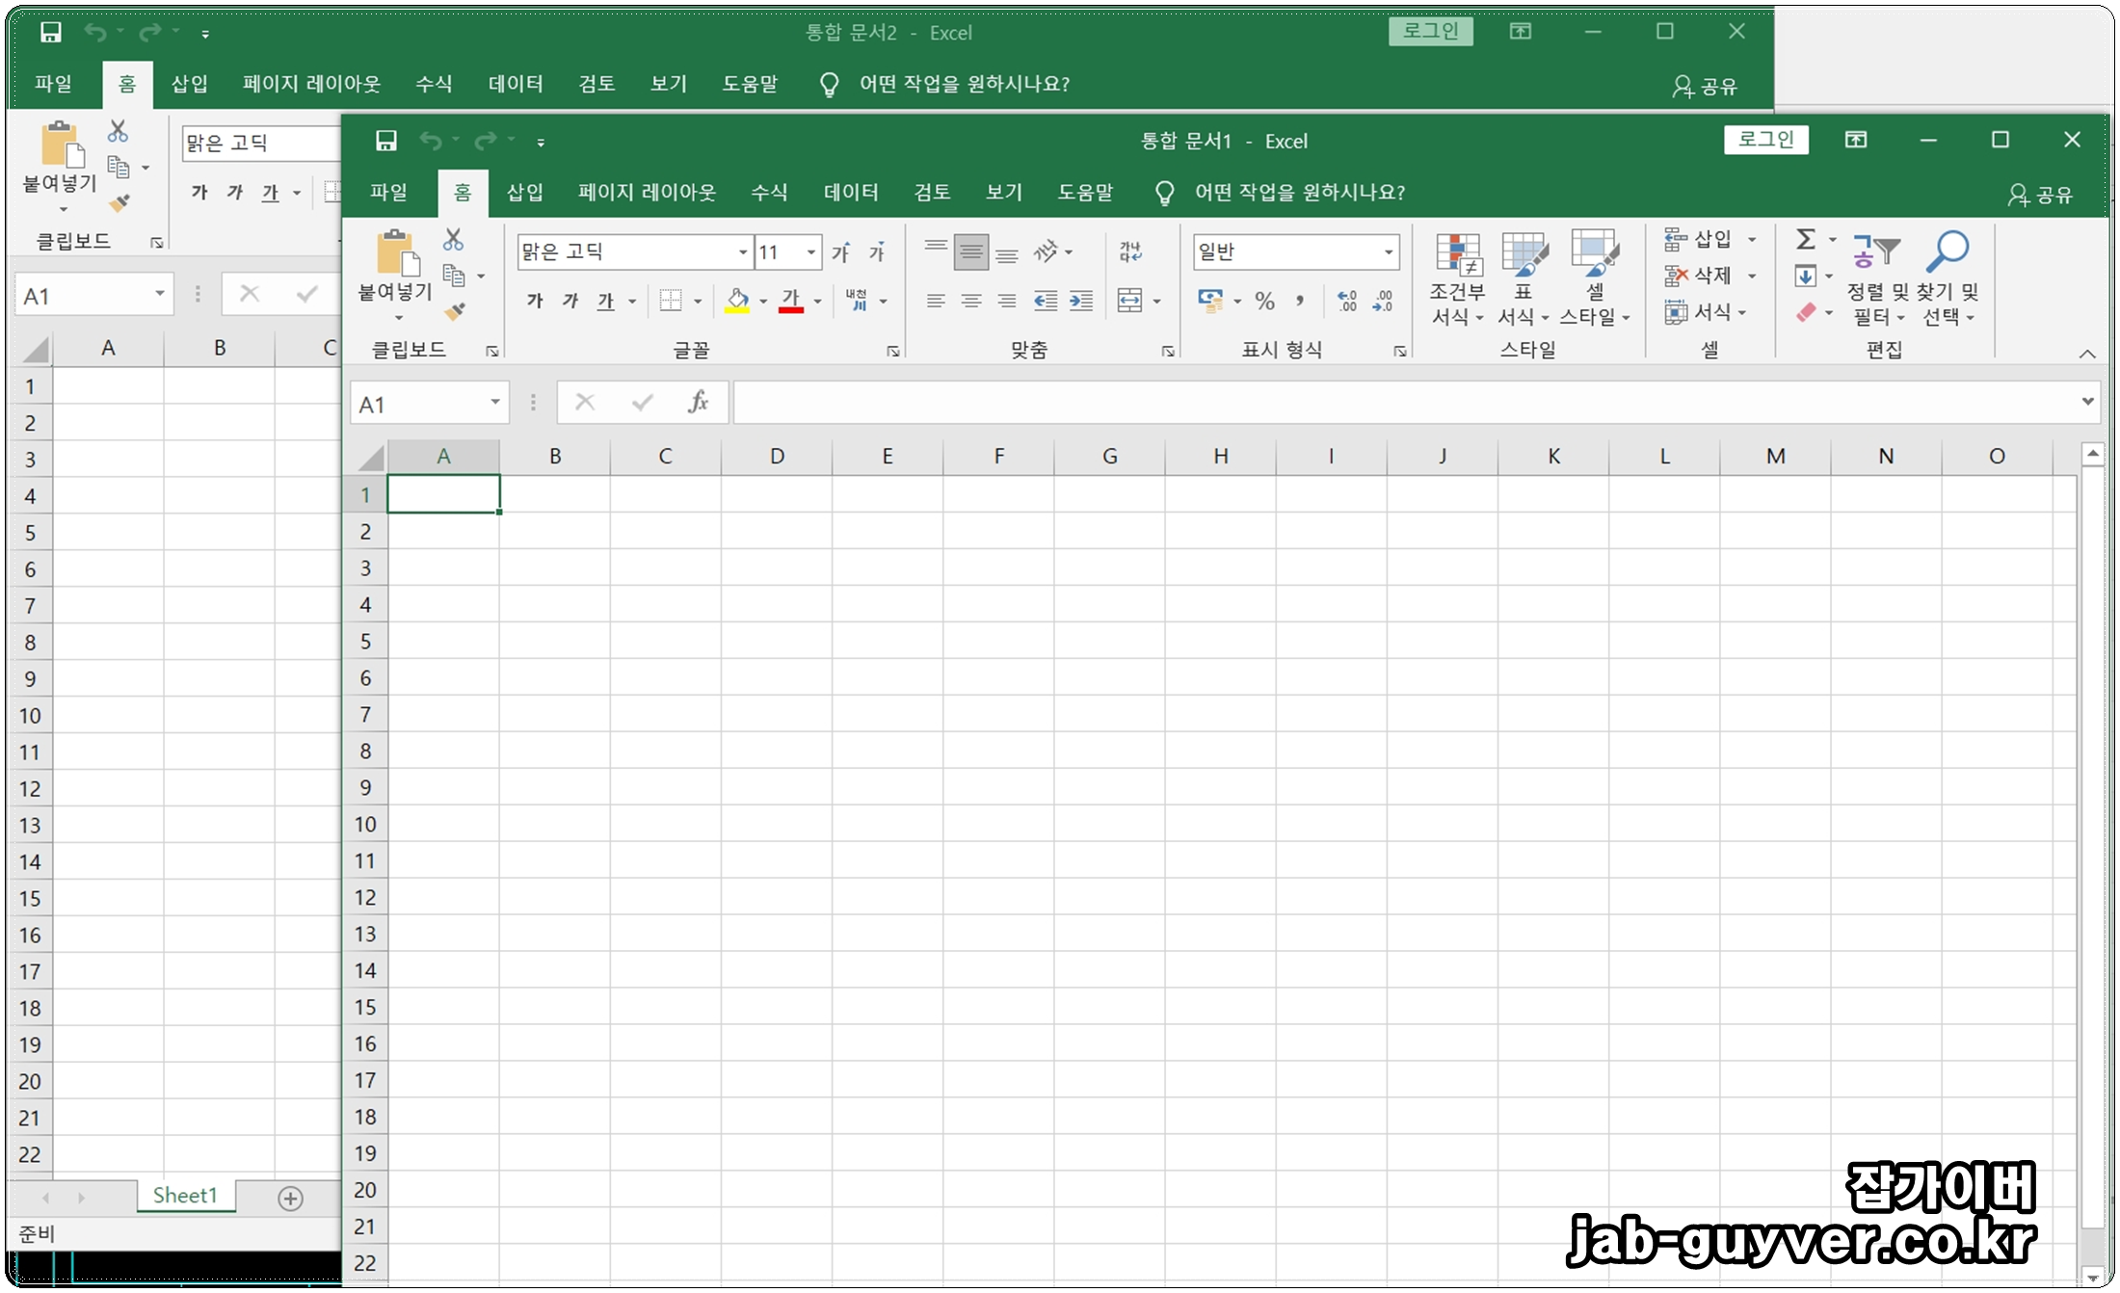Open the number format dropdown (일반)
Viewport: 2120px width, 1293px height.
tap(1388, 252)
